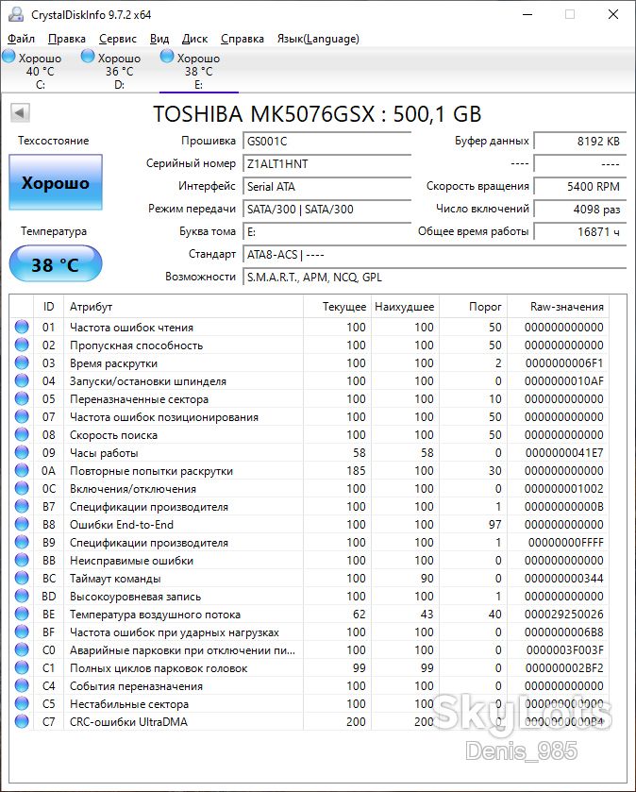Click status icon for Повторные попытки раскрутки

tap(22, 470)
